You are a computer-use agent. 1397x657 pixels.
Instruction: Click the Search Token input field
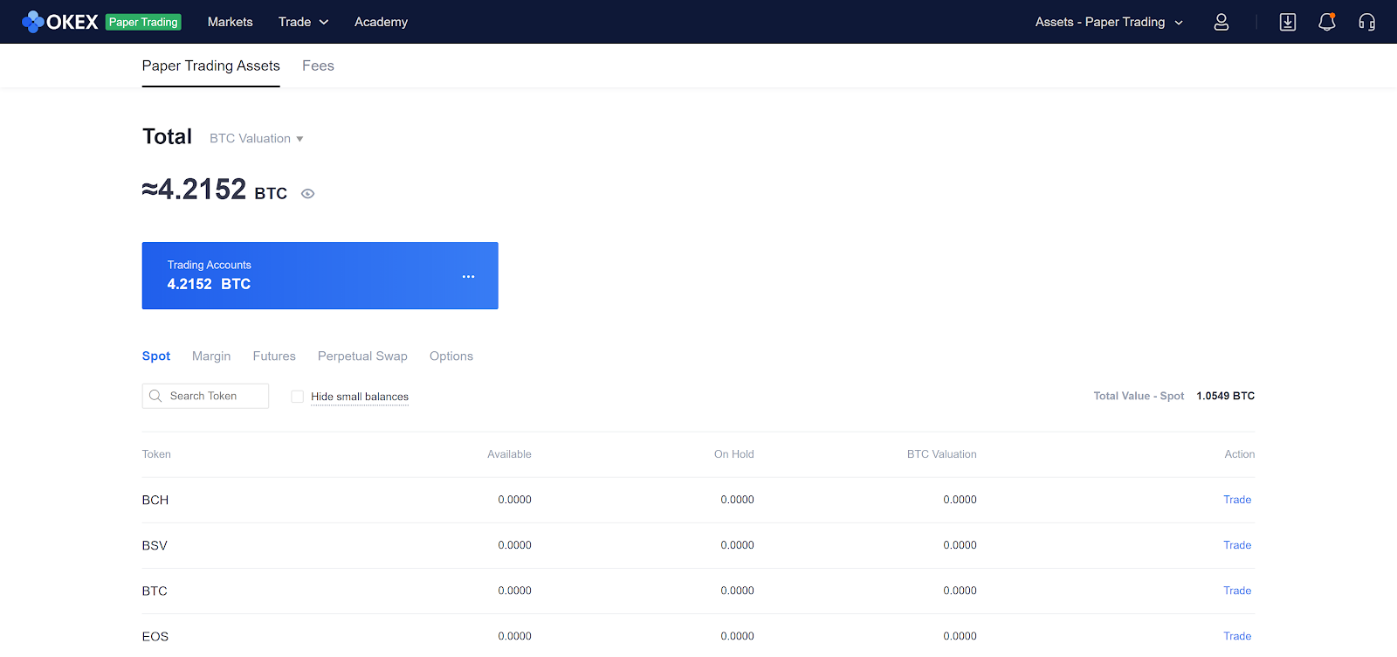[x=214, y=396]
